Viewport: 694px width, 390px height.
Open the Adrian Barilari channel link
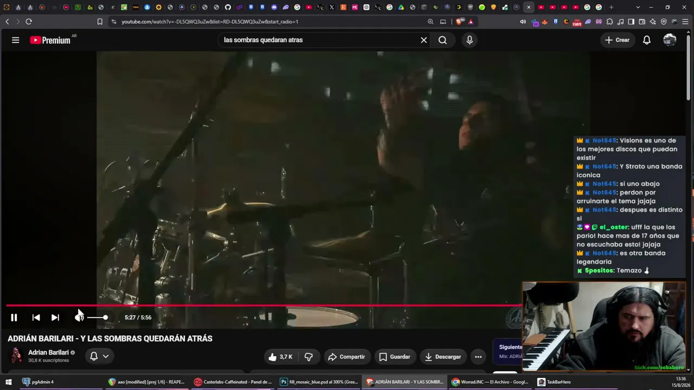48,353
